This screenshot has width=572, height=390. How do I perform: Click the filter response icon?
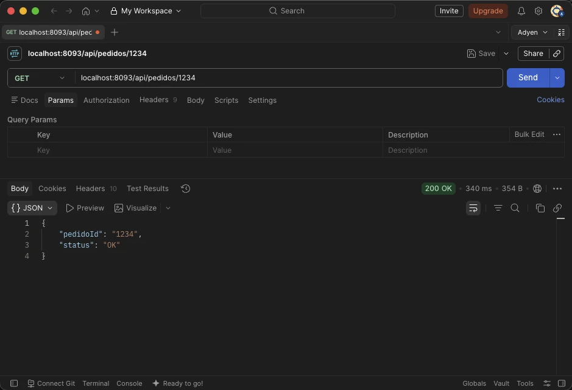pyautogui.click(x=498, y=208)
